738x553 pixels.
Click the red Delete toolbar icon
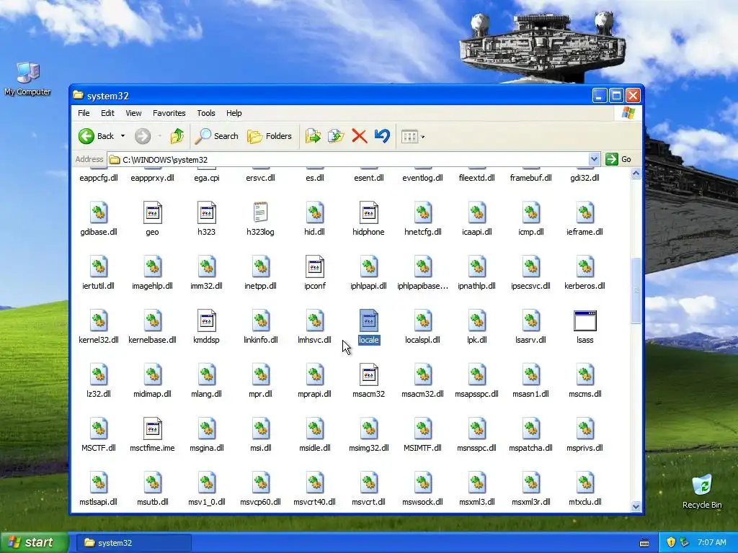coord(359,136)
